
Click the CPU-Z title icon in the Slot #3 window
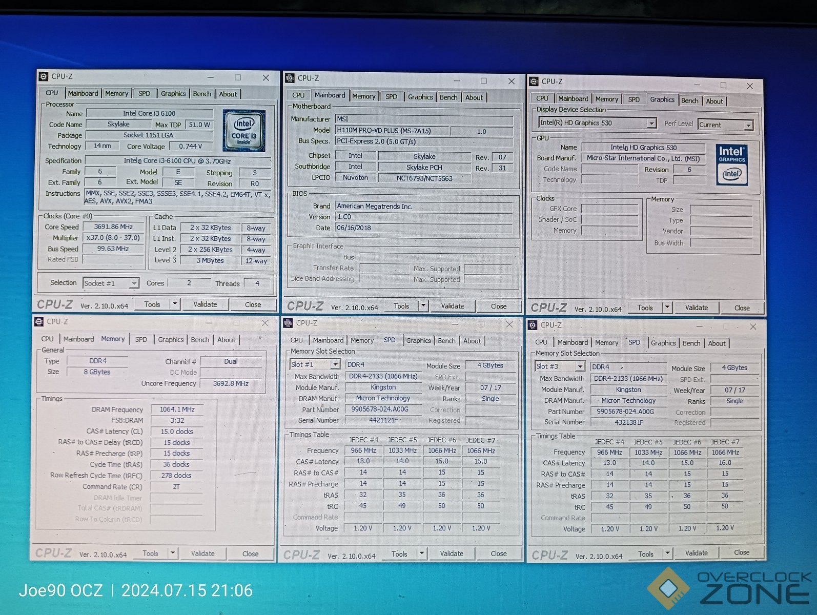coord(533,325)
